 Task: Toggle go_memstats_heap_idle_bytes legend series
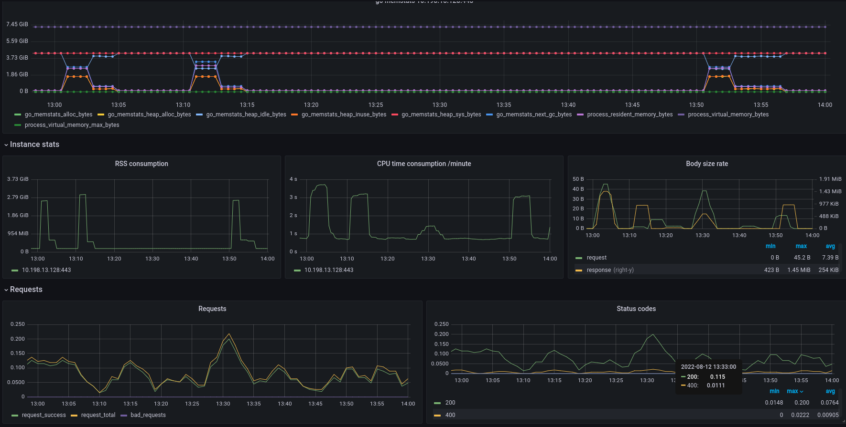246,115
